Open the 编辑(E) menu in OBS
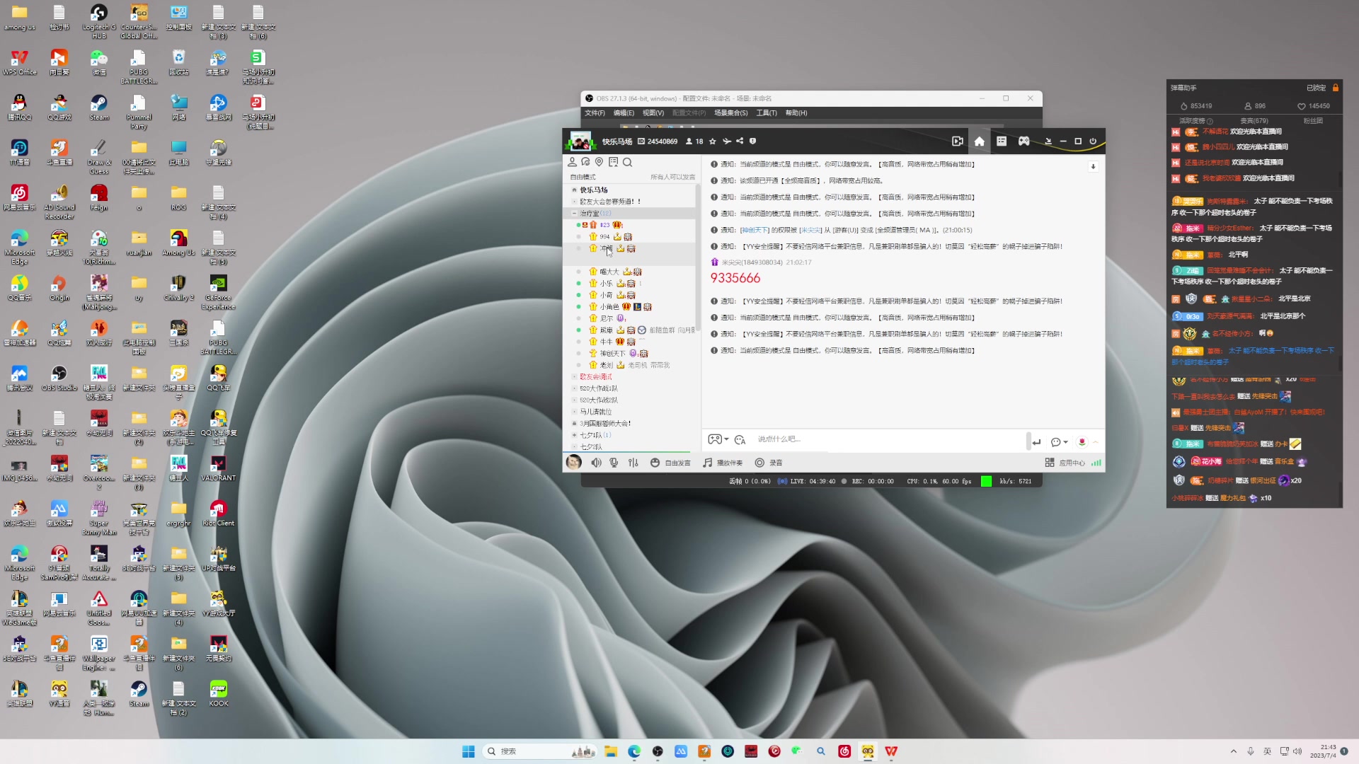Viewport: 1359px width, 764px height. pyautogui.click(x=624, y=113)
